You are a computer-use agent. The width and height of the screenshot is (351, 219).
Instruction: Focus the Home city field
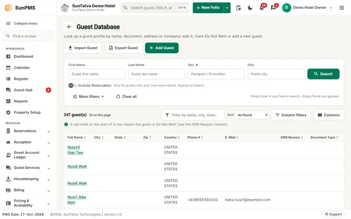(x=276, y=74)
